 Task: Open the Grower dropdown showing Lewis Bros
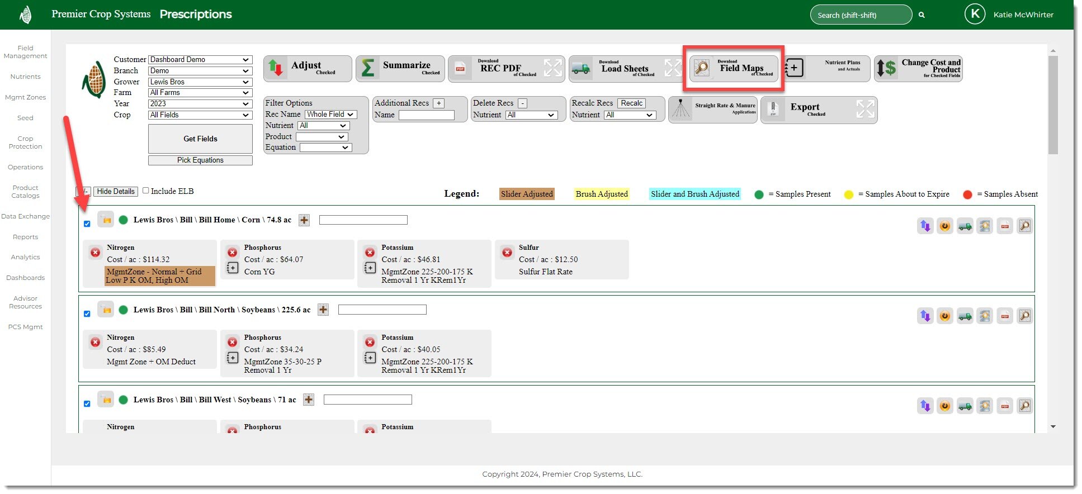click(x=200, y=82)
